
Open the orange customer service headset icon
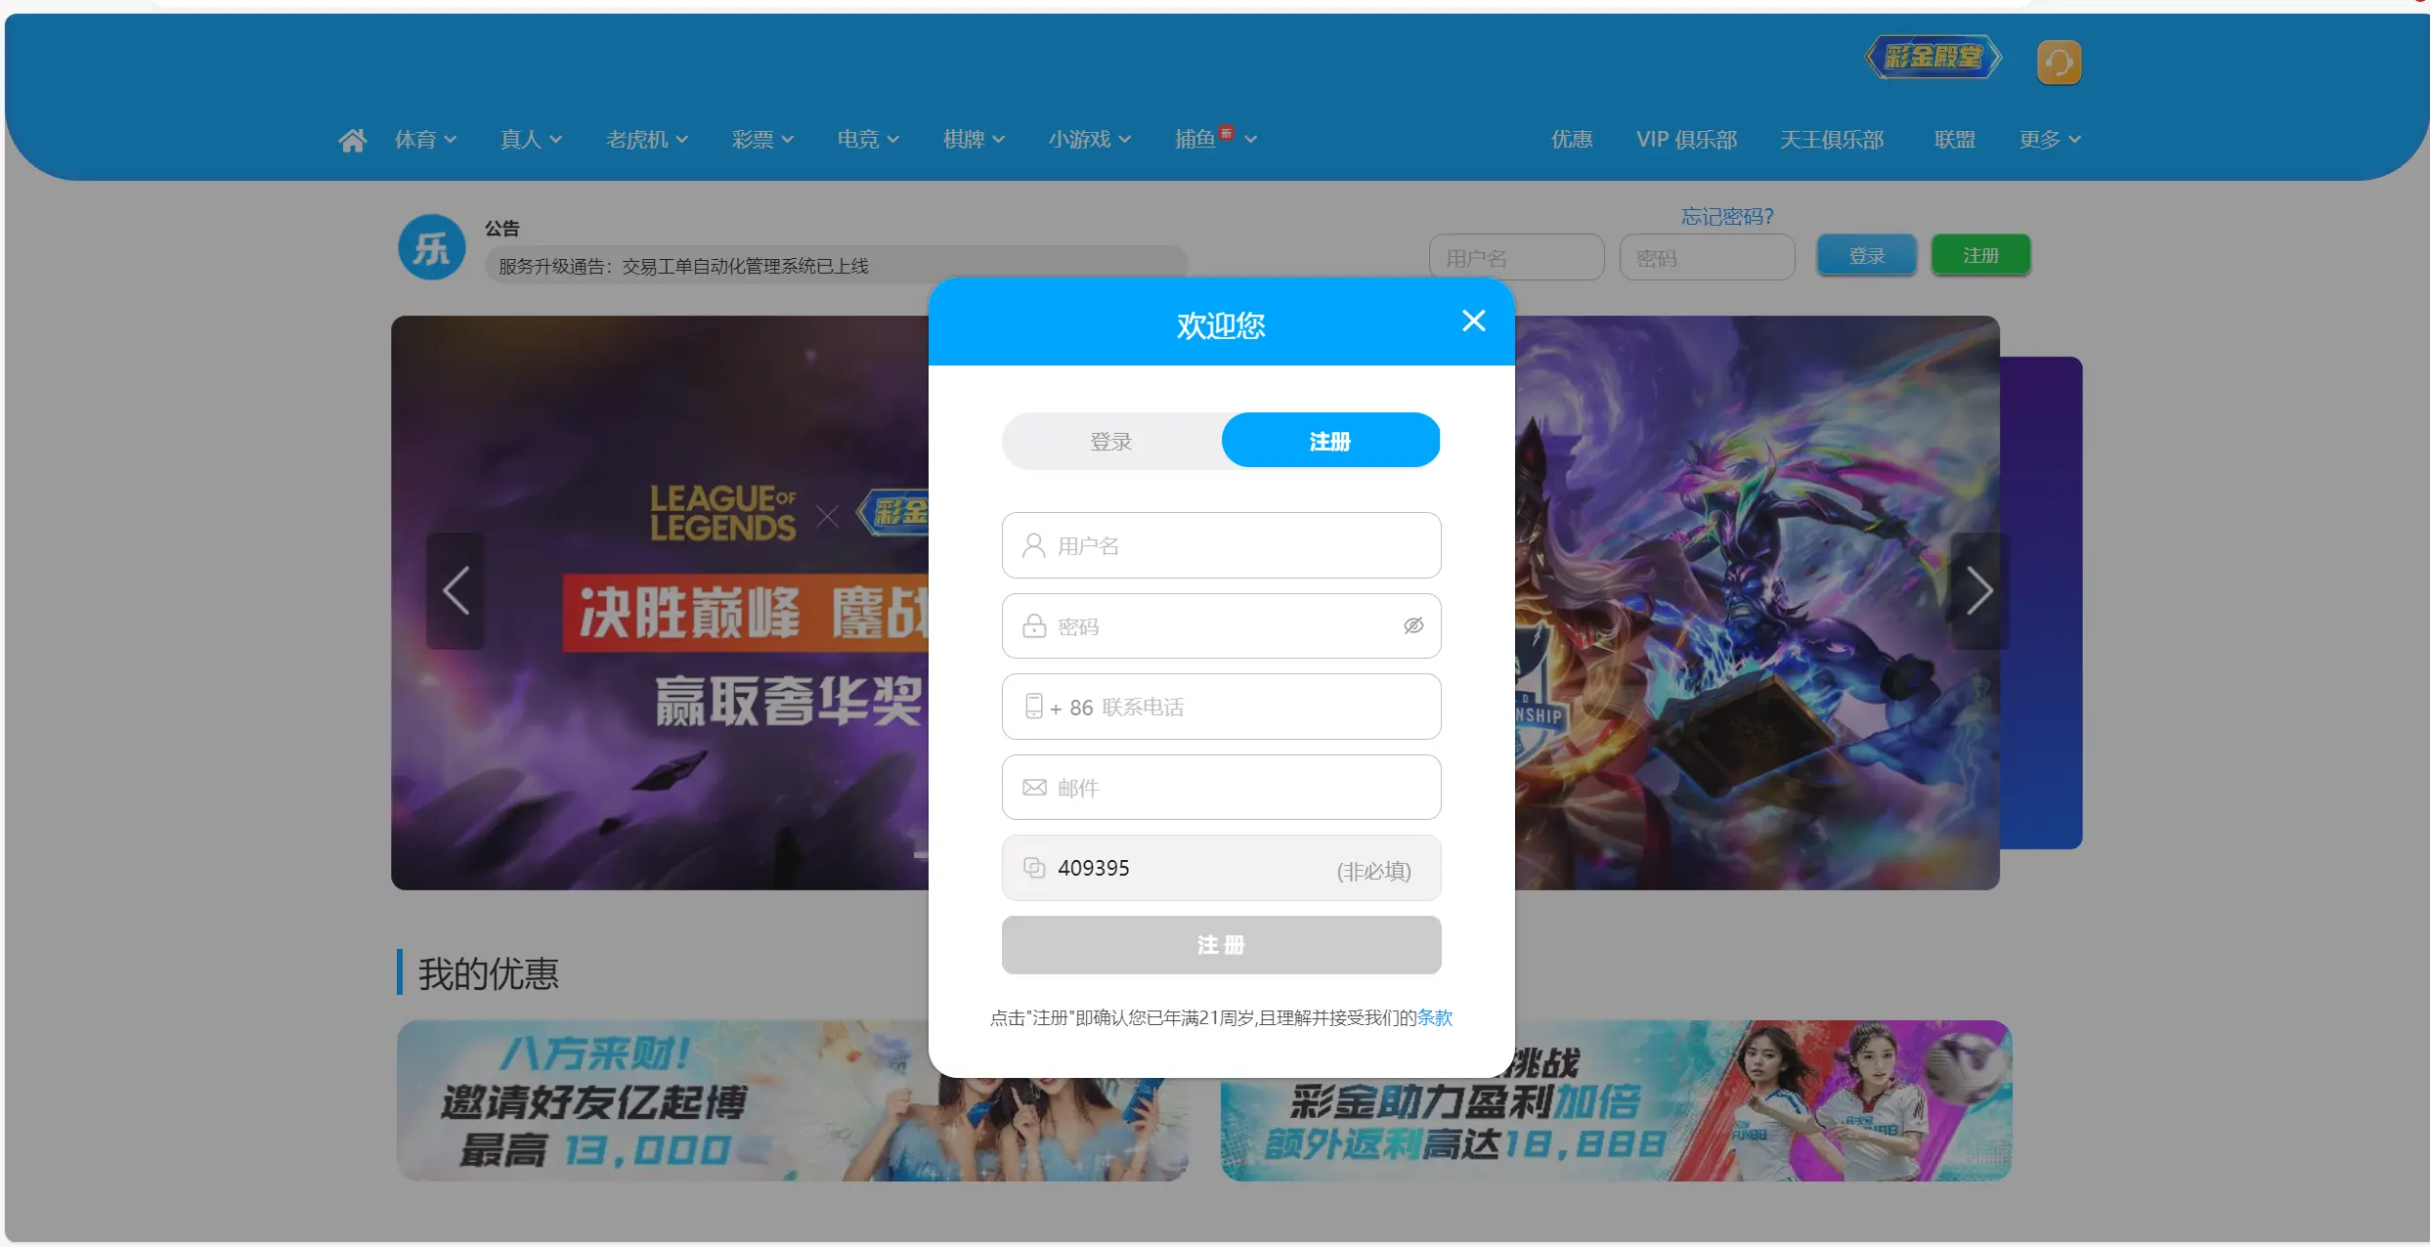(2059, 63)
